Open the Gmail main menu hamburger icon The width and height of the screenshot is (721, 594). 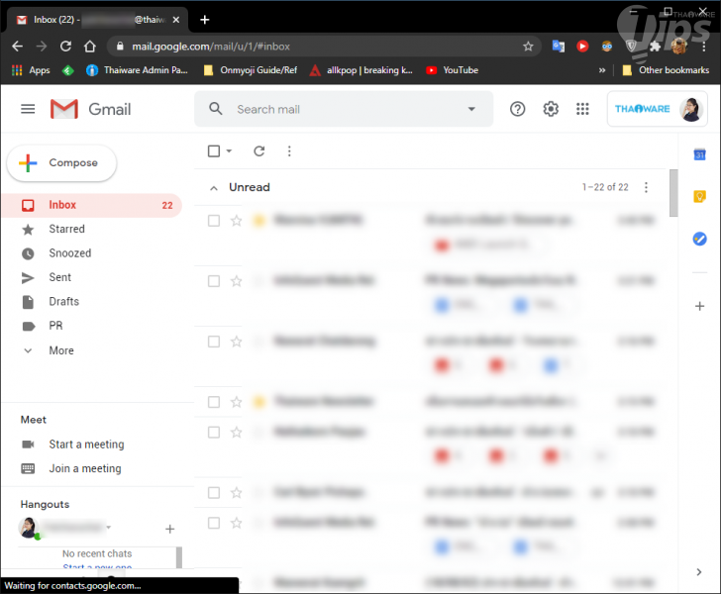point(28,109)
